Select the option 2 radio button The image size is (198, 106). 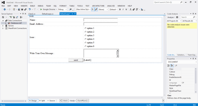pos(85,32)
